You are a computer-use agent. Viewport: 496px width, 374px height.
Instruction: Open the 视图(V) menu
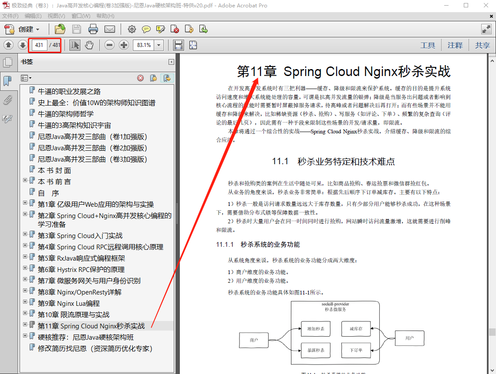56,16
